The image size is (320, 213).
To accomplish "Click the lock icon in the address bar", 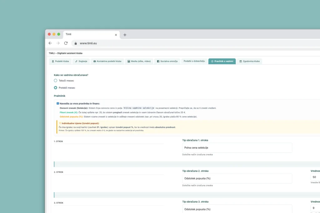I will pos(76,43).
